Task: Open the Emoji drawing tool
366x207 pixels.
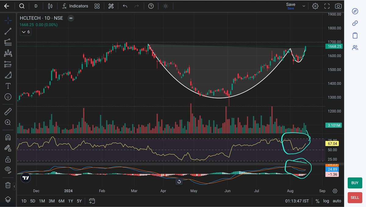Action: point(8,97)
